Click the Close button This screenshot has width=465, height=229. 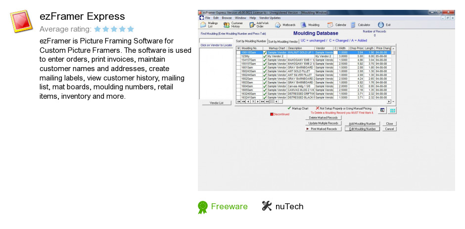pyautogui.click(x=389, y=124)
